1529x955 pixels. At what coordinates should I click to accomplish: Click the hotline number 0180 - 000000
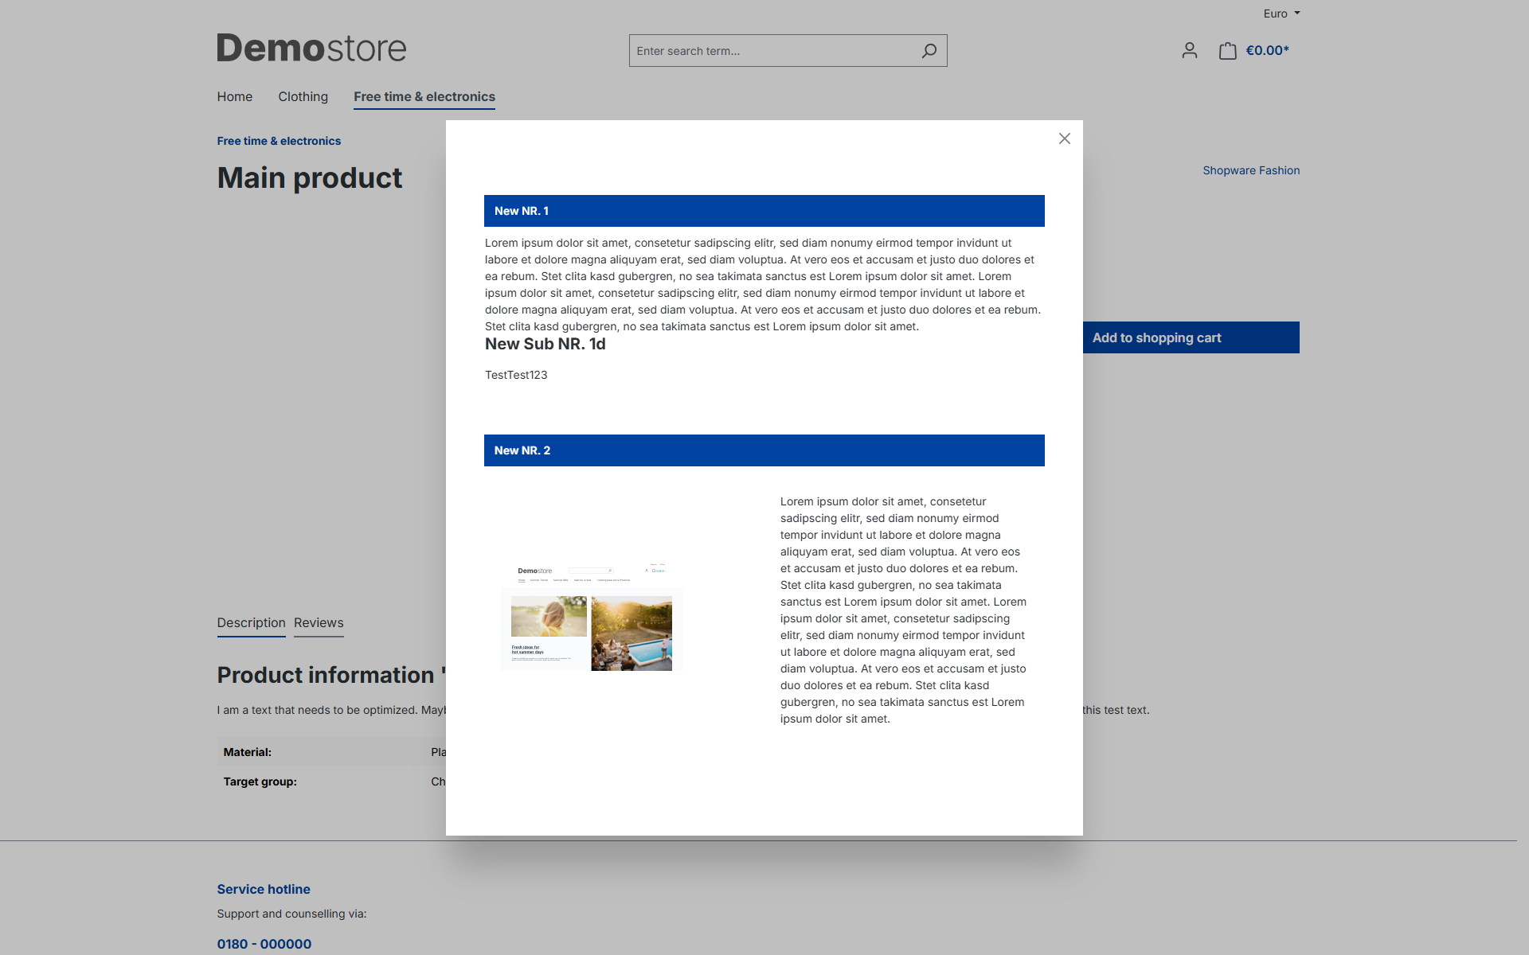264,944
